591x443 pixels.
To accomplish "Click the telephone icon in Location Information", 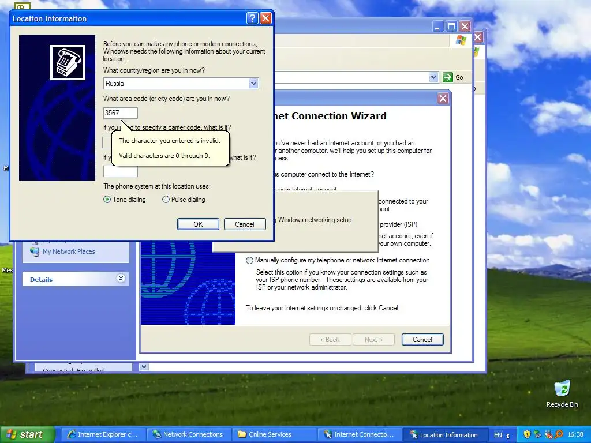I will coord(68,62).
